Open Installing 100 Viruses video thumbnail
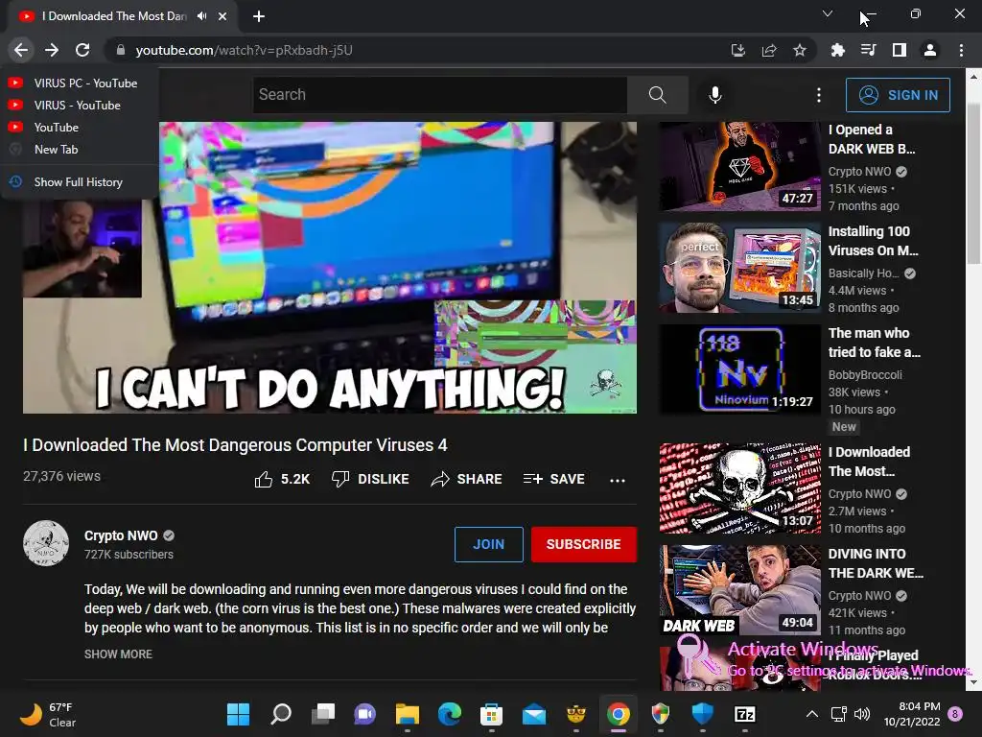The image size is (982, 737). pyautogui.click(x=739, y=268)
